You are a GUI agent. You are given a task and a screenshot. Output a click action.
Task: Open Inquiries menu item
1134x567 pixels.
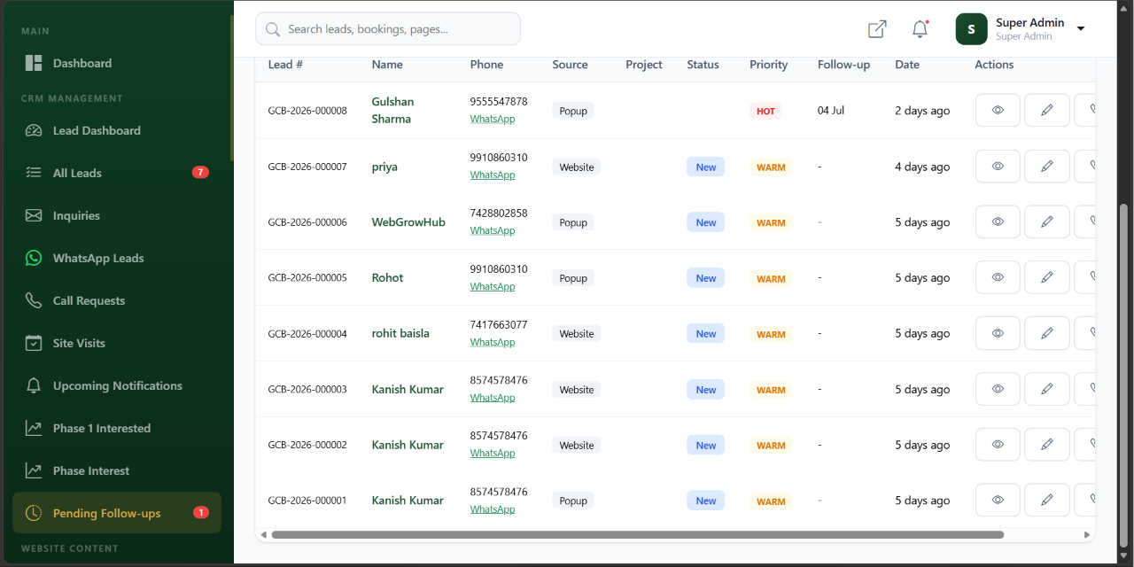117,215
